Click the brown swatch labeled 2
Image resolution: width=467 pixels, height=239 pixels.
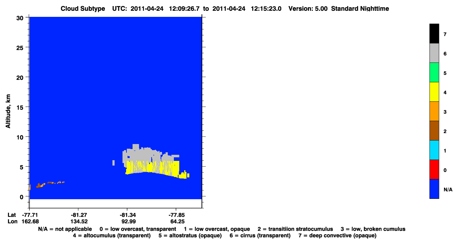click(x=434, y=130)
